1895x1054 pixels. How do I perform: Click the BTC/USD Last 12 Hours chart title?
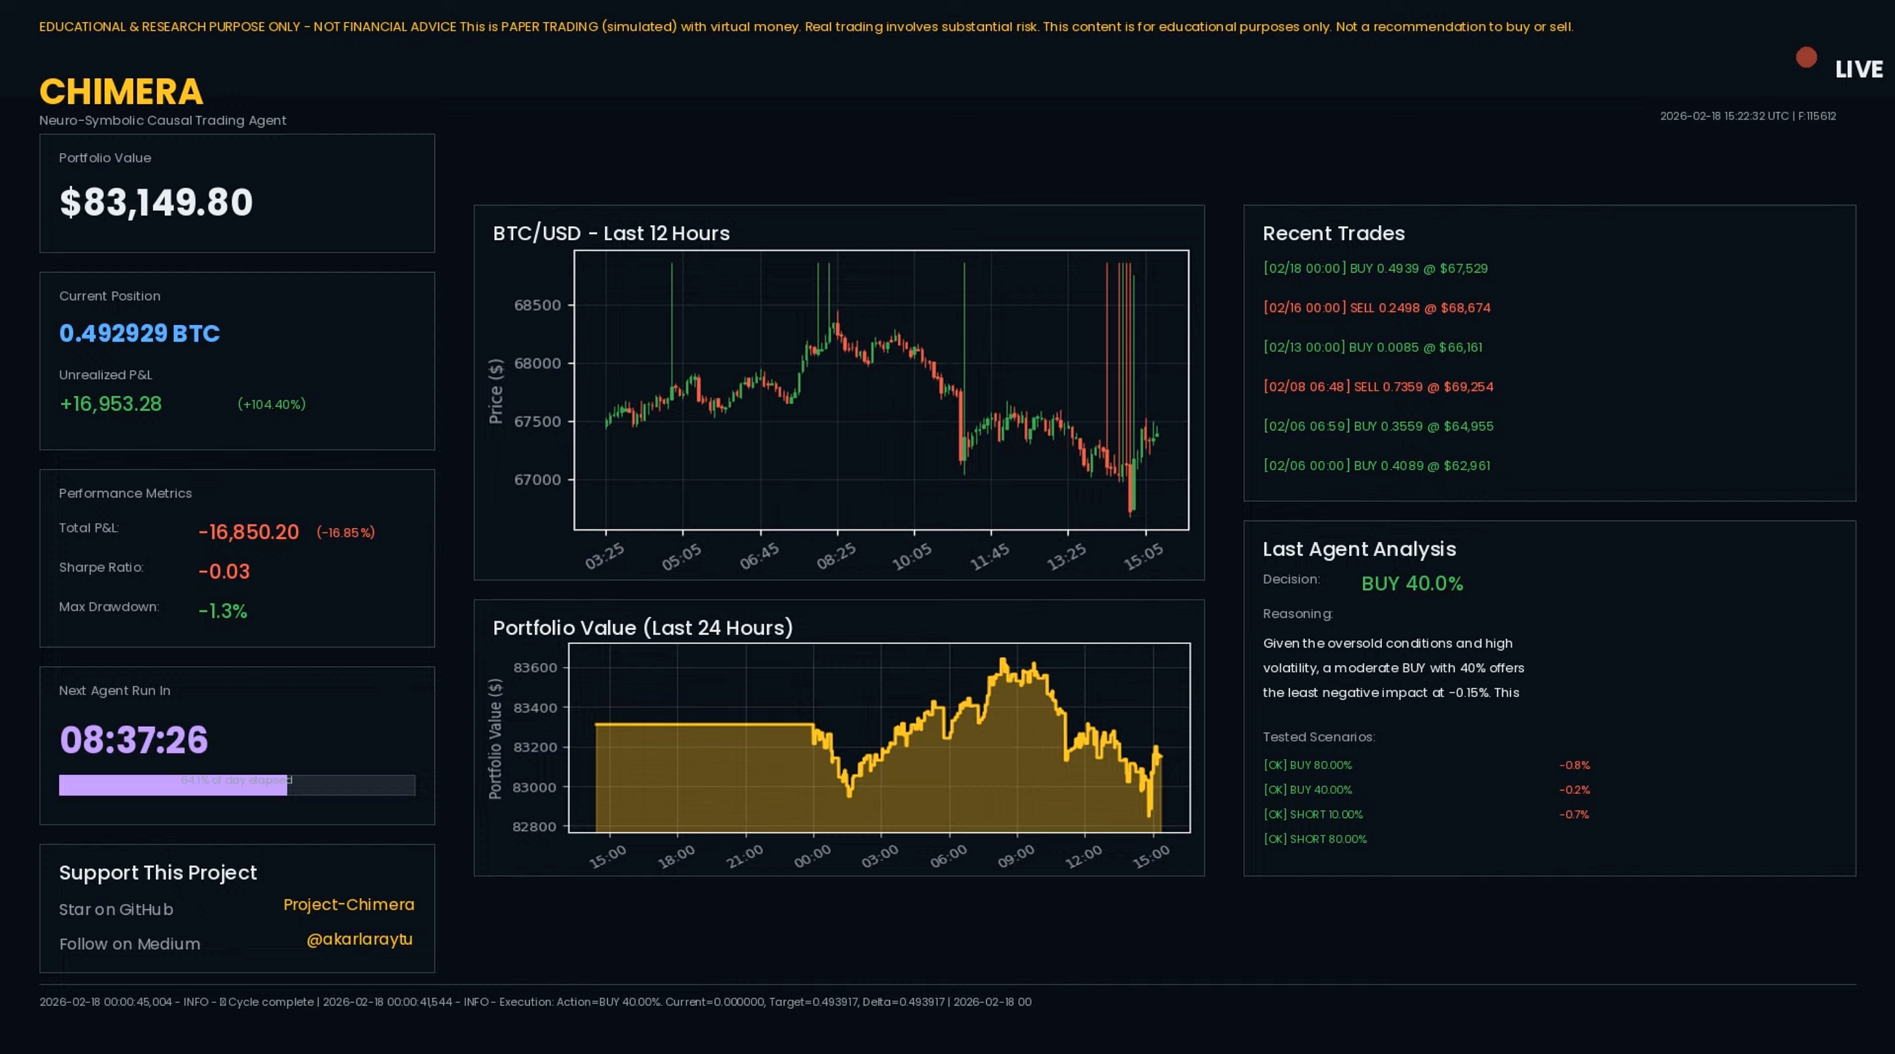tap(612, 233)
